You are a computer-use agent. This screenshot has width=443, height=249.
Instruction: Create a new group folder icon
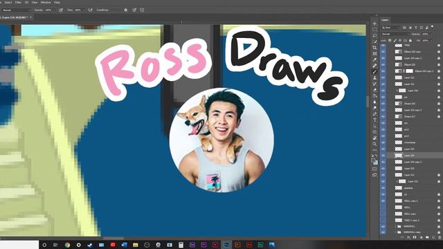pyautogui.click(x=427, y=237)
